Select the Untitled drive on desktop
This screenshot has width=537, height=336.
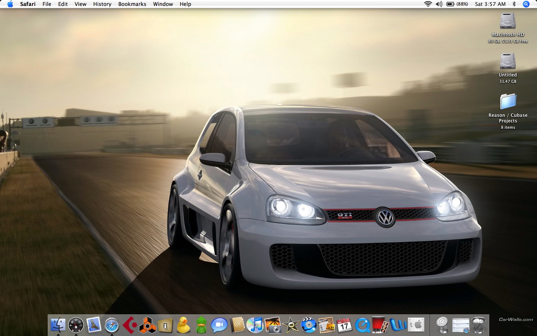pos(508,61)
